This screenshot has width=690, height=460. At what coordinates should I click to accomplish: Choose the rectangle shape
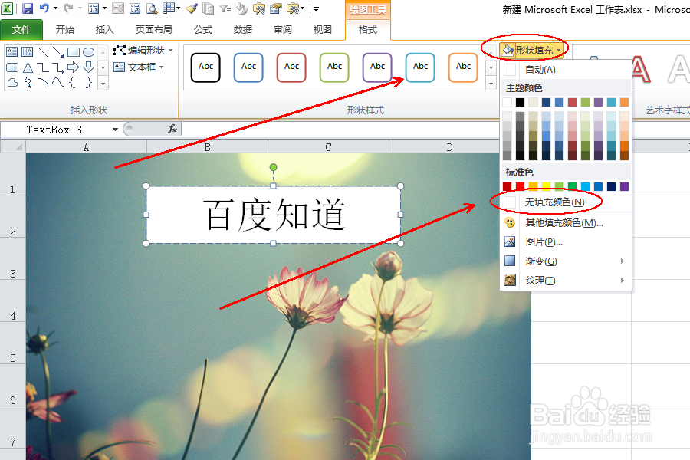tap(74, 52)
